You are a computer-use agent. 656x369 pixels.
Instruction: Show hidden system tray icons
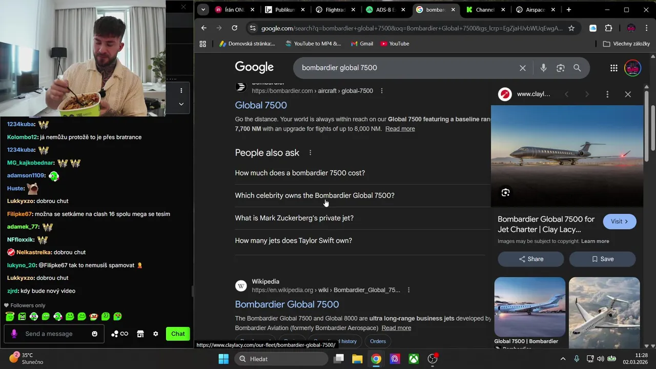(563, 359)
